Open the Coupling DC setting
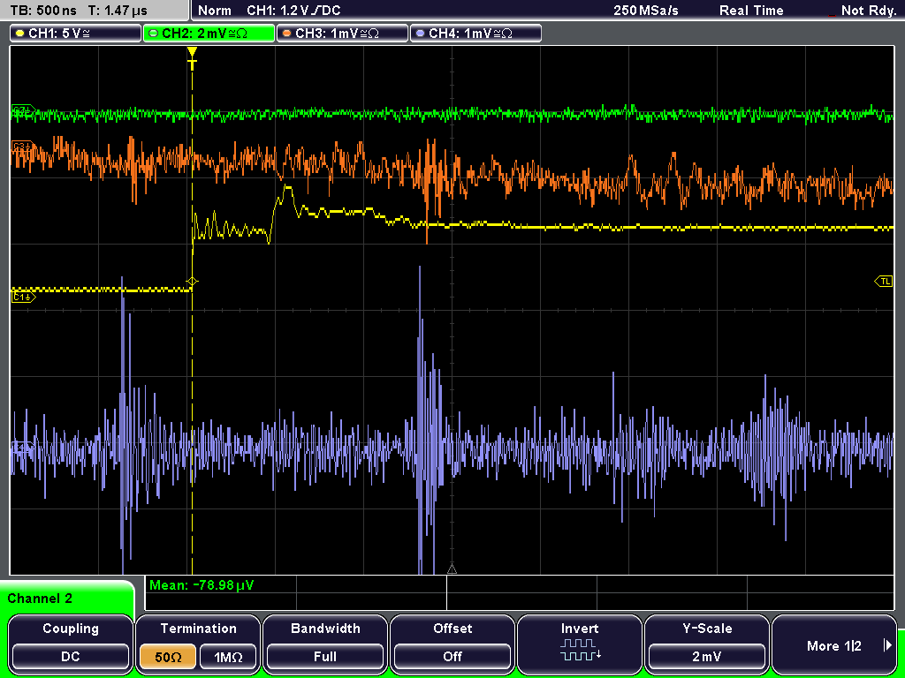The width and height of the screenshot is (905, 678). pyautogui.click(x=71, y=644)
